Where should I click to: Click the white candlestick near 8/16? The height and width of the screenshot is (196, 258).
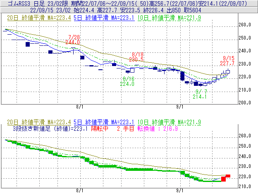click(x=132, y=70)
